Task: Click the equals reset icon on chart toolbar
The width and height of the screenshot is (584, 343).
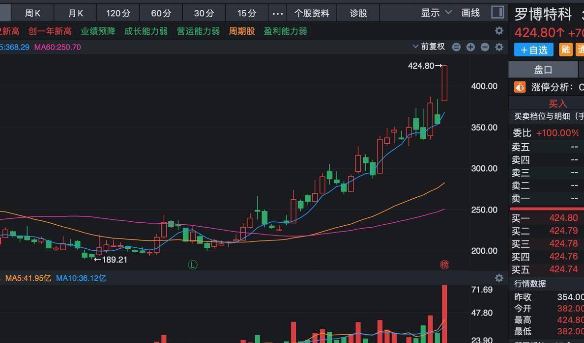Action: (x=456, y=47)
